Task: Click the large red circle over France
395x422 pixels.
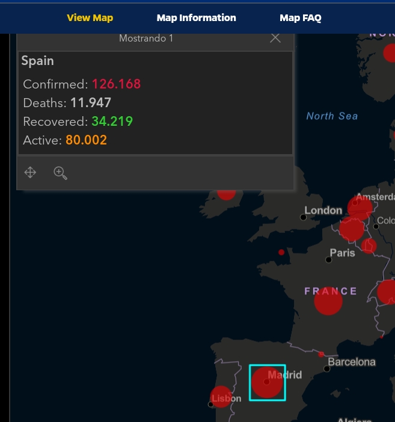Action: 328,301
